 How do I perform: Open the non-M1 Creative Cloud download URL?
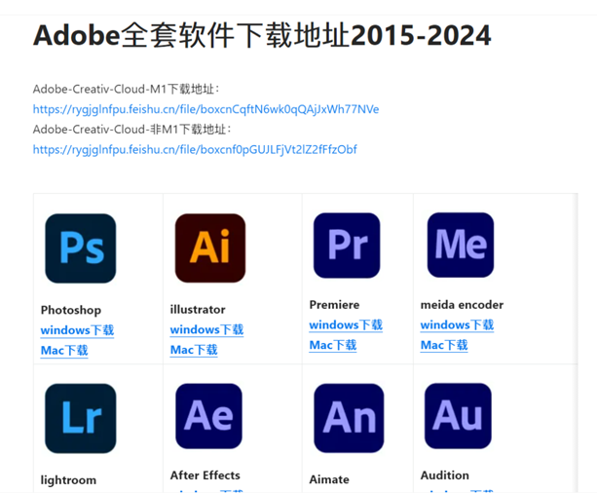pos(195,149)
